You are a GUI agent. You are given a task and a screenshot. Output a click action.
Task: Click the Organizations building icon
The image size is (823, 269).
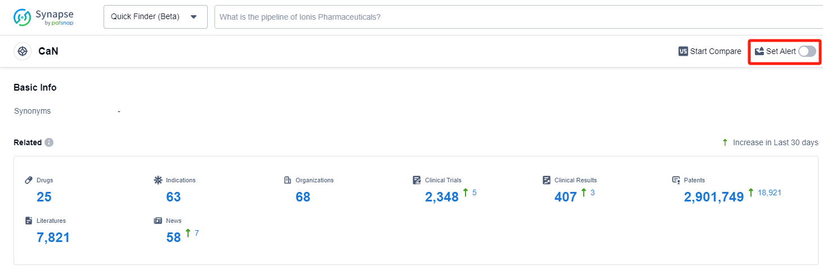[x=288, y=180]
